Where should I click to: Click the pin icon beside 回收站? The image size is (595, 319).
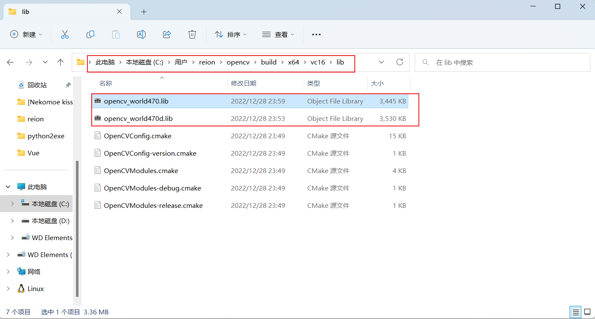click(68, 85)
